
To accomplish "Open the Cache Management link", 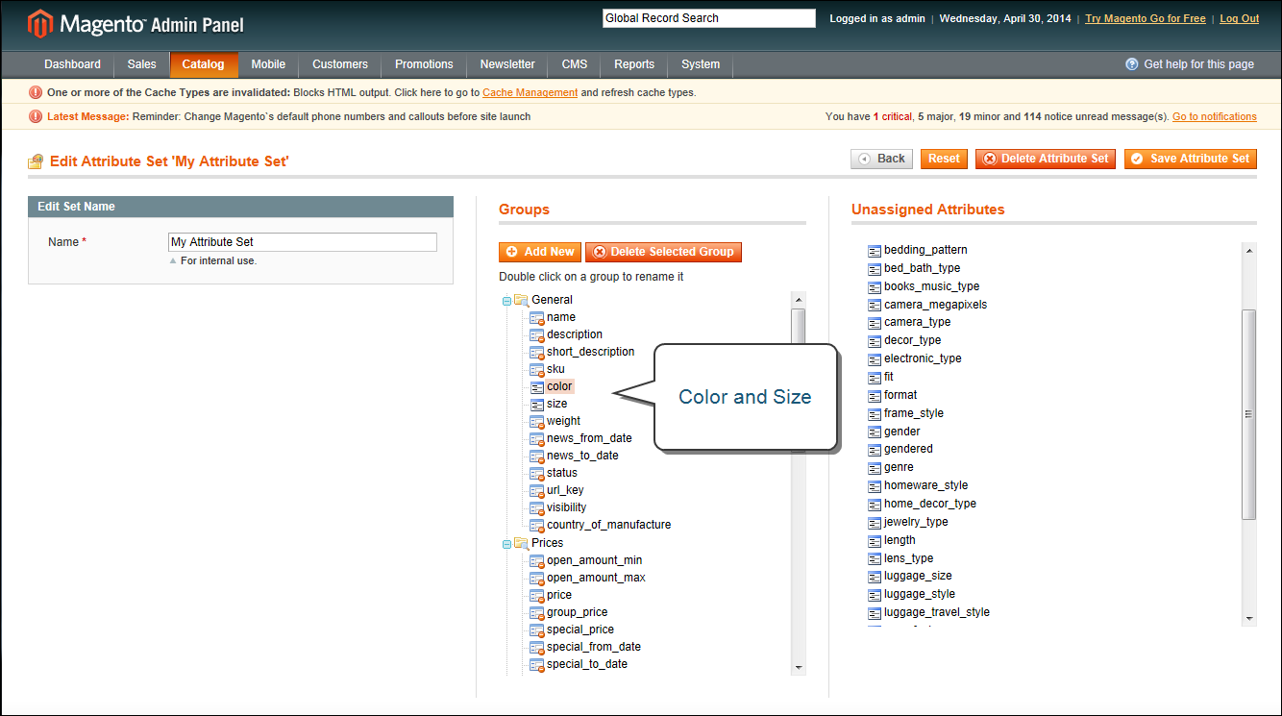I will (530, 93).
